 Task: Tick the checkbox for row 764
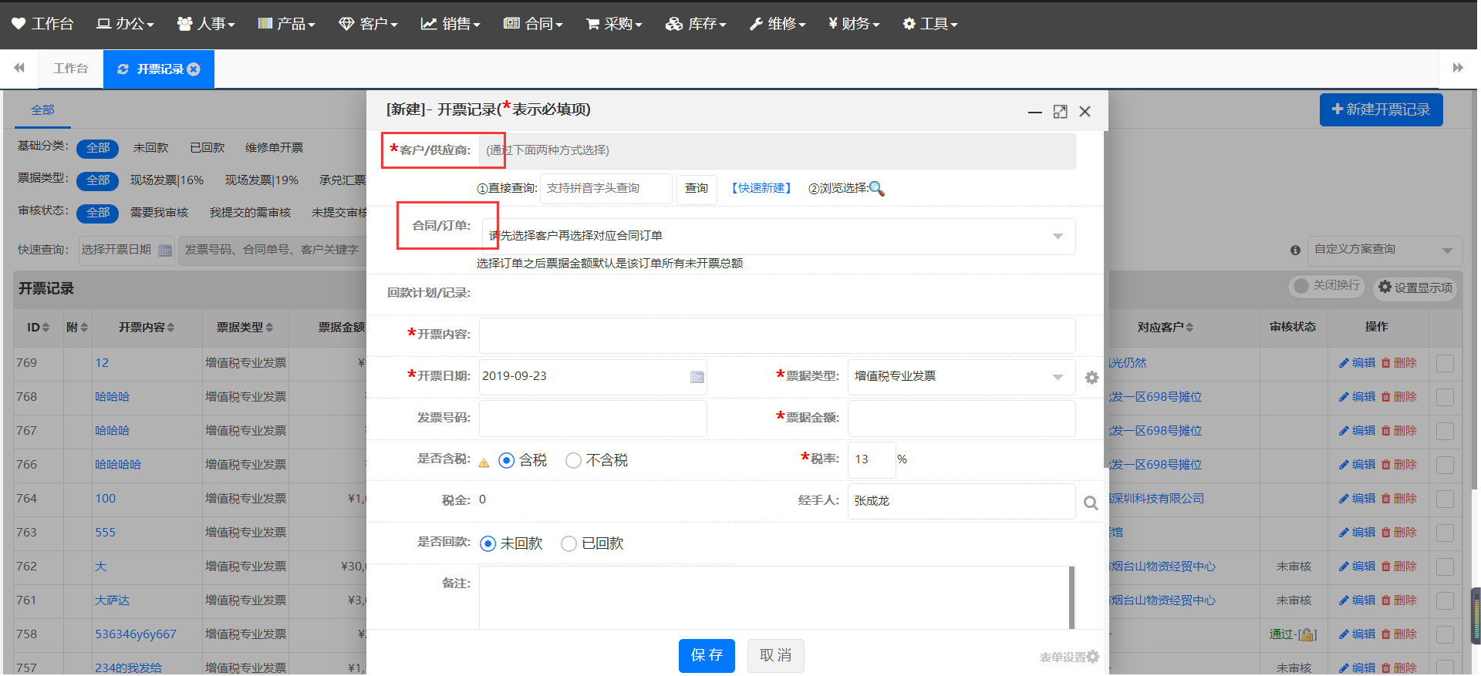(1445, 499)
